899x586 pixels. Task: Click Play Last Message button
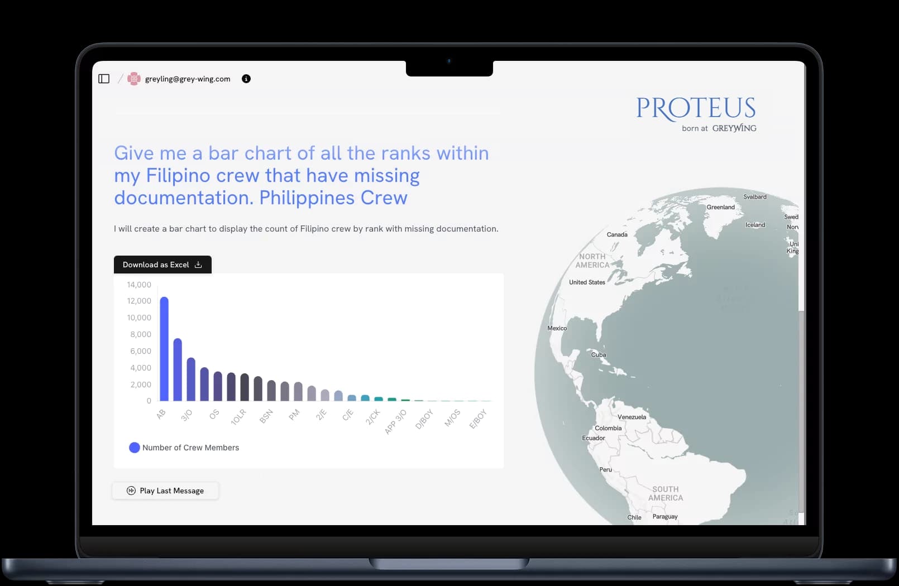point(165,491)
